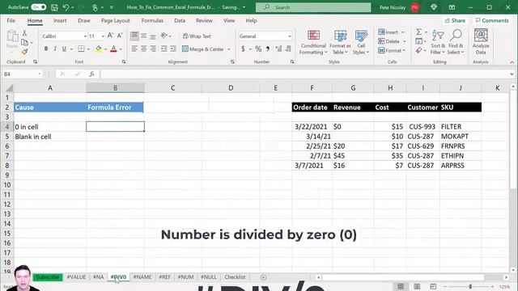The width and height of the screenshot is (518, 291).
Task: Click the Decrease Decimal icon
Action: [288, 48]
